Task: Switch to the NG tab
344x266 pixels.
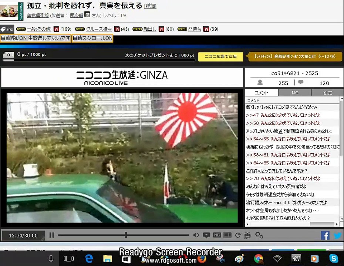Action: click(x=295, y=93)
